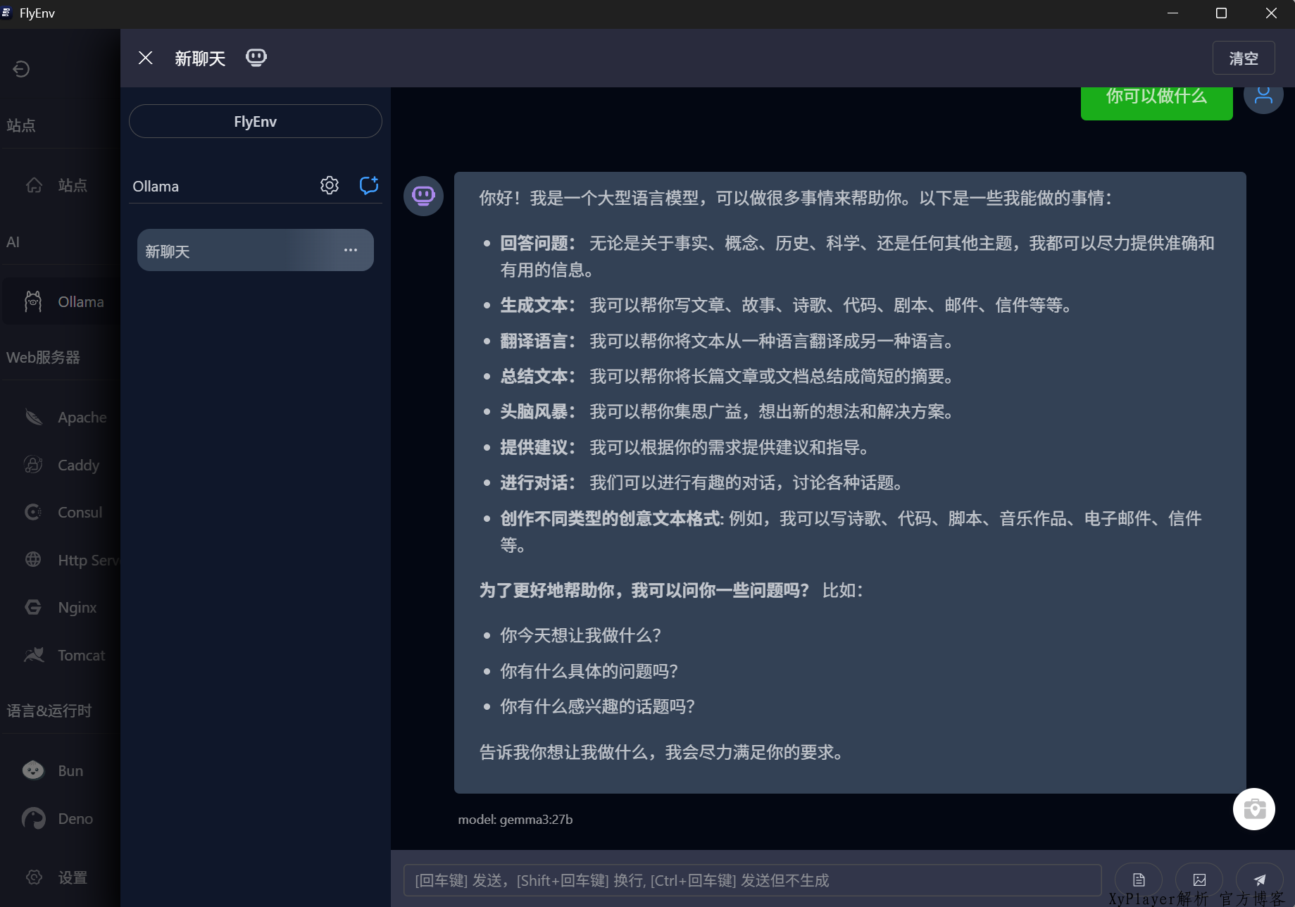Click the send message paper plane icon
1295x907 pixels.
click(x=1259, y=880)
